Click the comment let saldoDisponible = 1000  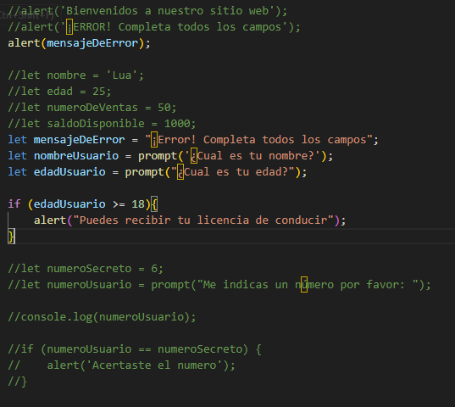[102, 124]
